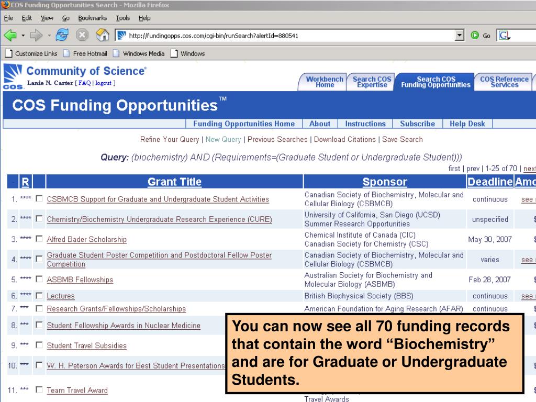Go to Funding Opportunities Home
The image size is (536, 402).
pyautogui.click(x=244, y=124)
